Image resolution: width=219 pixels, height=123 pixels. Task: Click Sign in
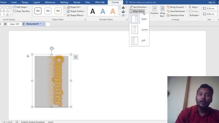211,2
